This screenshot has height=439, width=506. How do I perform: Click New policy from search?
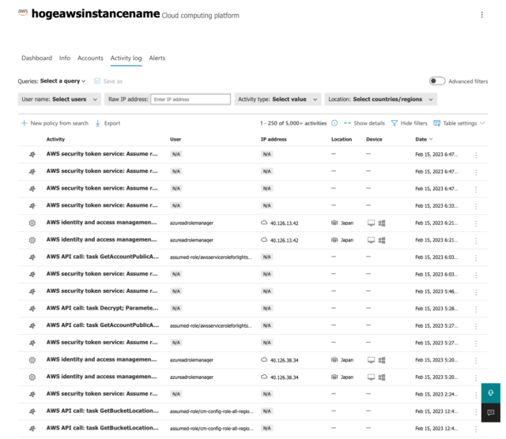[55, 123]
